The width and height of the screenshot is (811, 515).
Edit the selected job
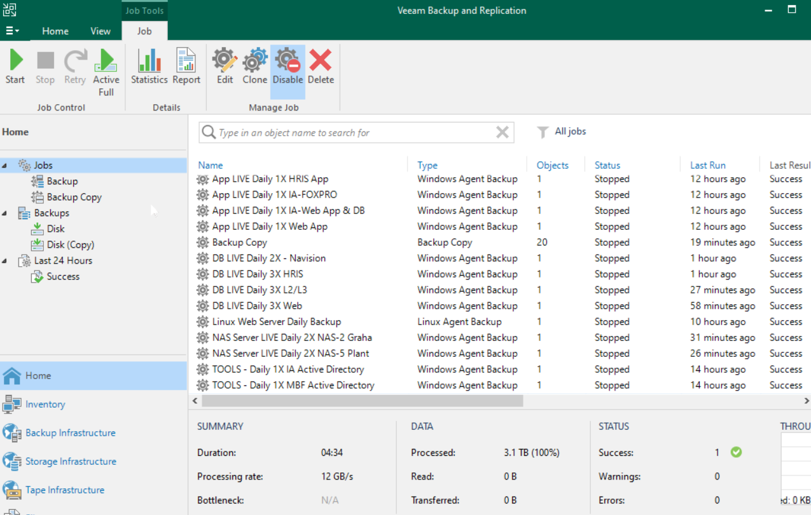(225, 67)
